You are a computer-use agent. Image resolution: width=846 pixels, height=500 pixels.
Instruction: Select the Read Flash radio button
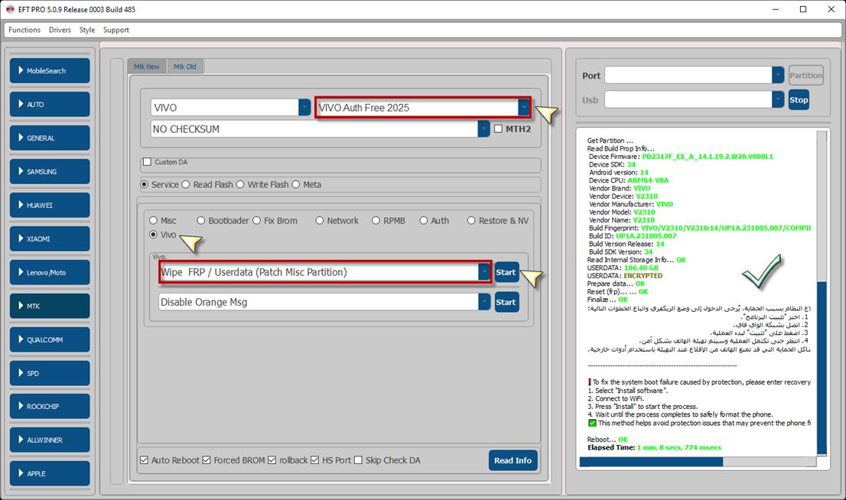(x=186, y=184)
